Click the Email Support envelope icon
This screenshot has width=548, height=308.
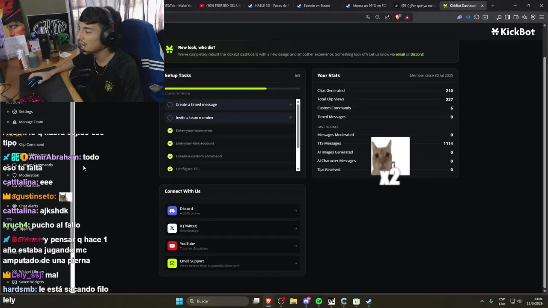(172, 263)
